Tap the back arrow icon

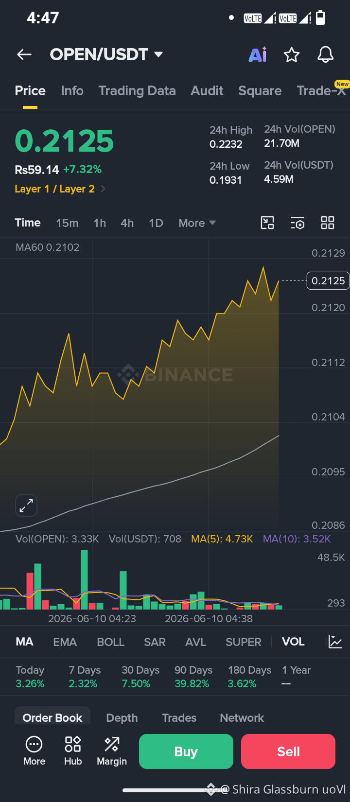pyautogui.click(x=24, y=54)
